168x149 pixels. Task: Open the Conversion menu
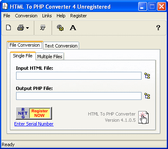coord(26,16)
